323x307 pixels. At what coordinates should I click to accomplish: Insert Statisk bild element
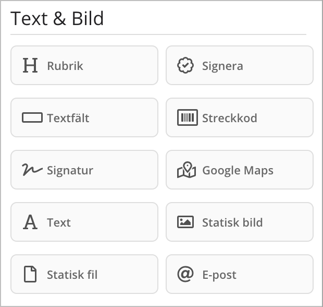click(240, 222)
